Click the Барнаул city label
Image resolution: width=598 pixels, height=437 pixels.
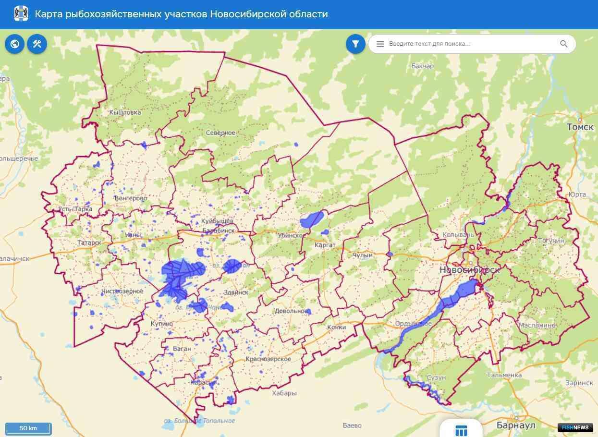click(516, 425)
